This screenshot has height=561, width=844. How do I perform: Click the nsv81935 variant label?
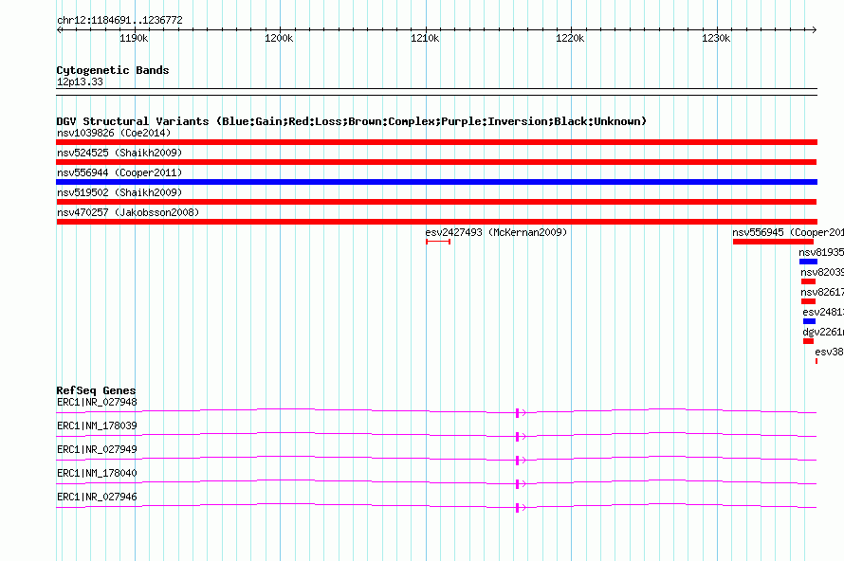tap(821, 252)
